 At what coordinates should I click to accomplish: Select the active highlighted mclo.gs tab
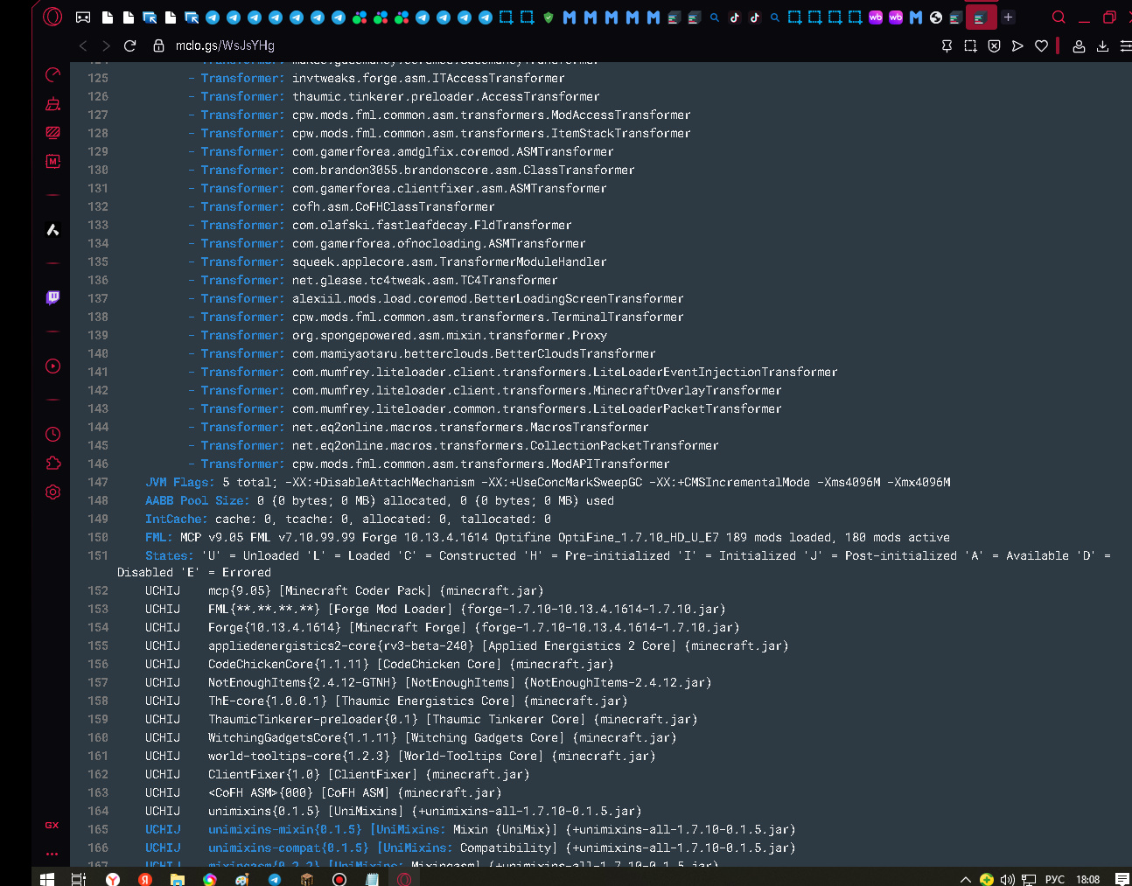pos(981,17)
